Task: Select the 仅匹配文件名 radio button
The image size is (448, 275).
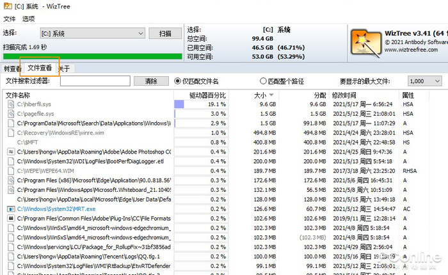Action: tap(179, 81)
